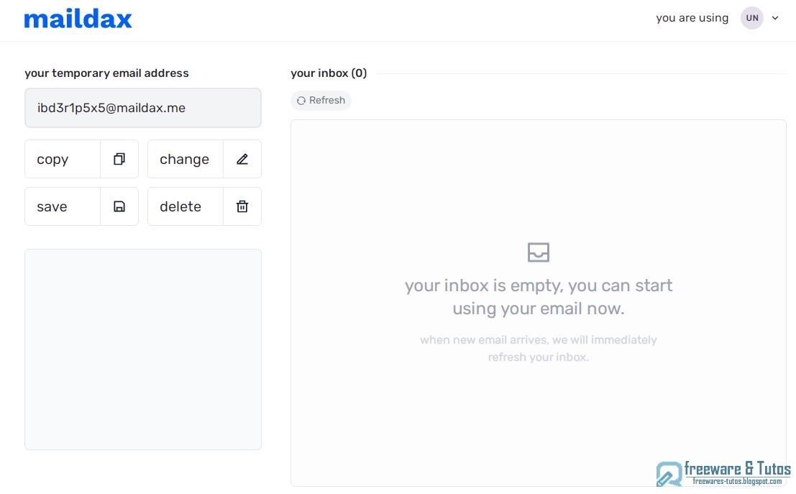Viewport: 796px width, 494px height.
Task: Open the account dropdown chevron
Action: point(775,18)
